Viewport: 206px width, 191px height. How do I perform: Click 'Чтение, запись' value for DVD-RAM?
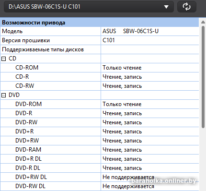122,150
